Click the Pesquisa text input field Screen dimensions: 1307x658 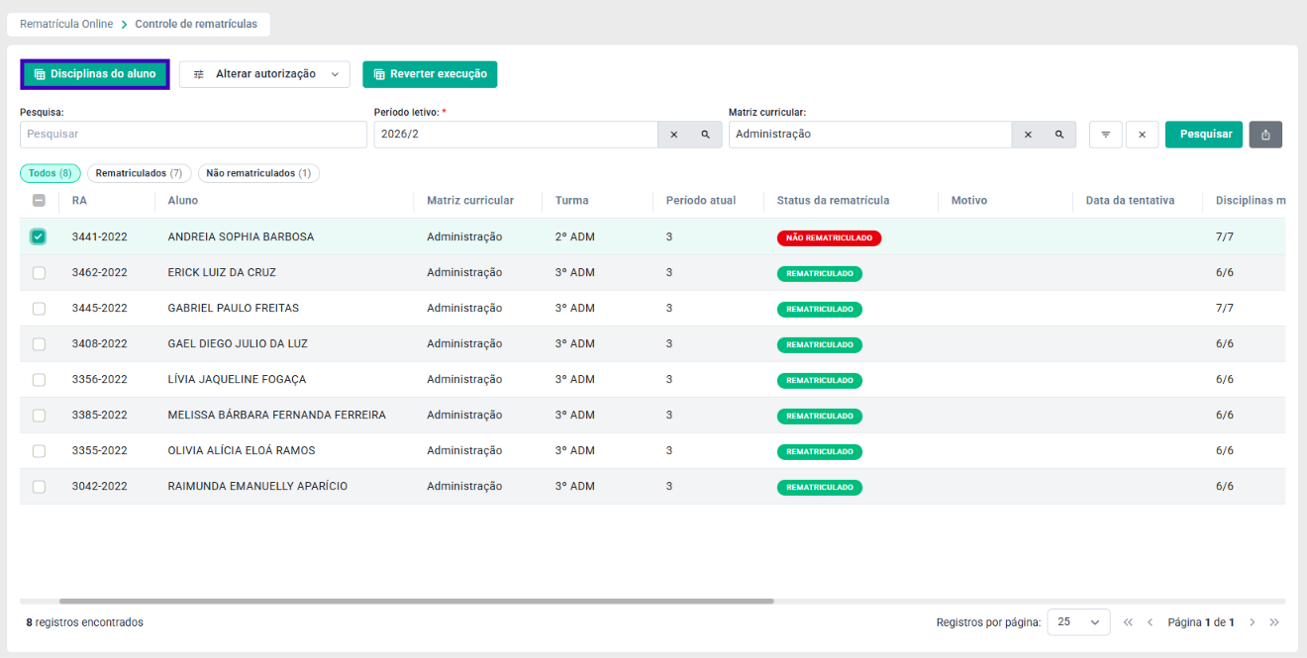point(193,135)
